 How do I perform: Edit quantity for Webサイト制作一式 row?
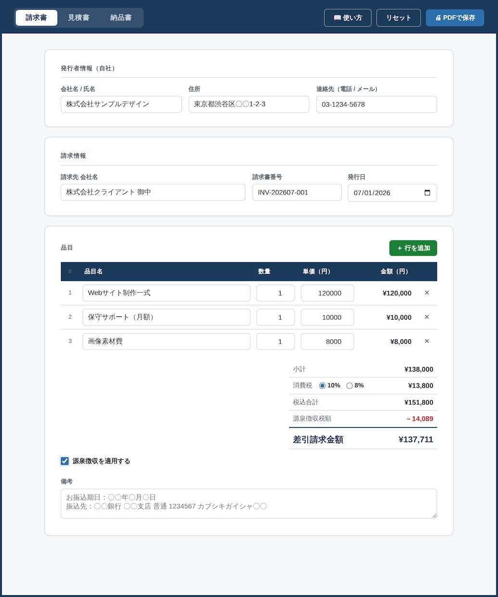tap(276, 293)
